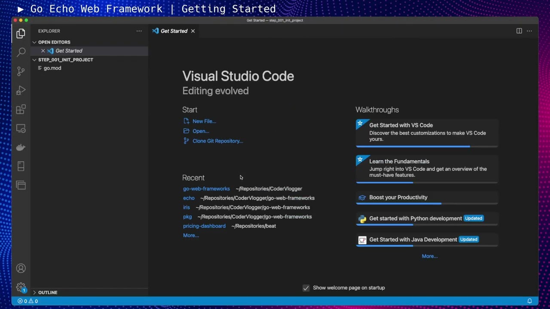The image size is (550, 309).
Task: Open recent pricing-dashboard project
Action: [x=204, y=226]
